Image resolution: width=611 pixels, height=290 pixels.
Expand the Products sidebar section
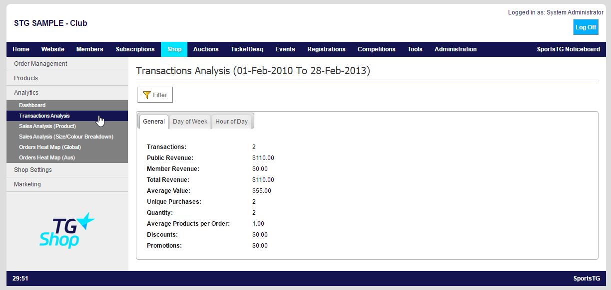67,78
